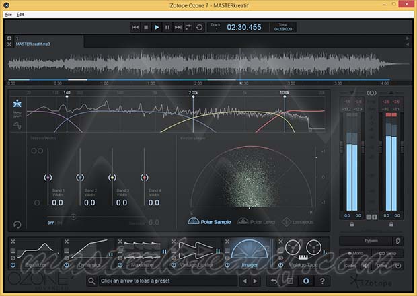
Task: Open the settings gear in bottom bar
Action: click(307, 281)
